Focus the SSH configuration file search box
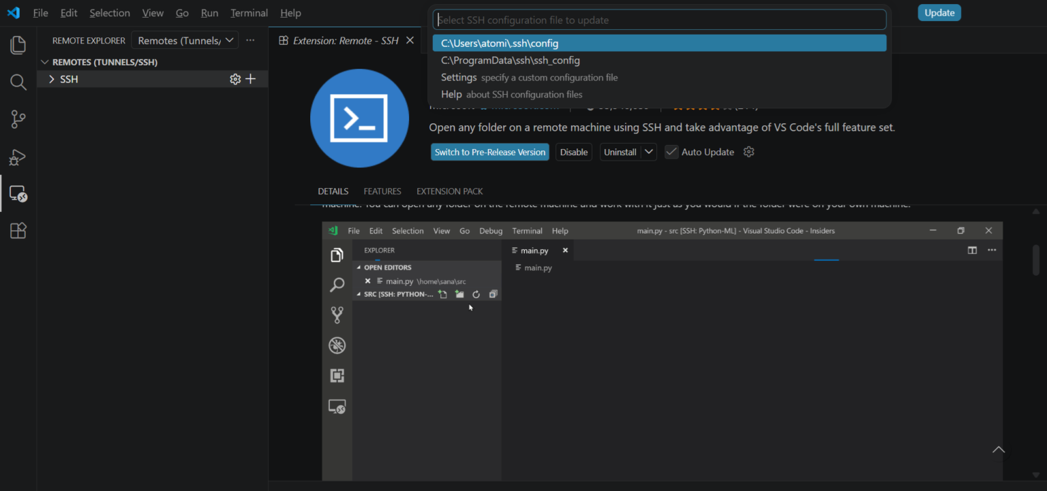The width and height of the screenshot is (1047, 491). click(x=659, y=20)
